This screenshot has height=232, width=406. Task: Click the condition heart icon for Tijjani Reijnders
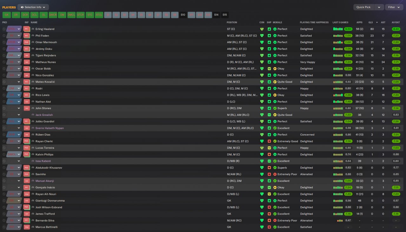point(262,56)
